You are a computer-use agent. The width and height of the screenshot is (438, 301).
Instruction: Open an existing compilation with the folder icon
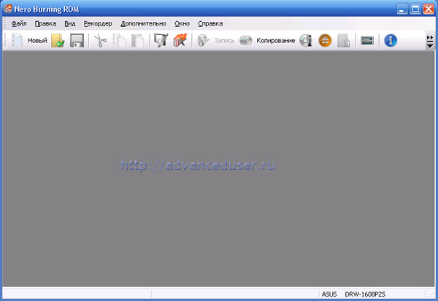[58, 41]
